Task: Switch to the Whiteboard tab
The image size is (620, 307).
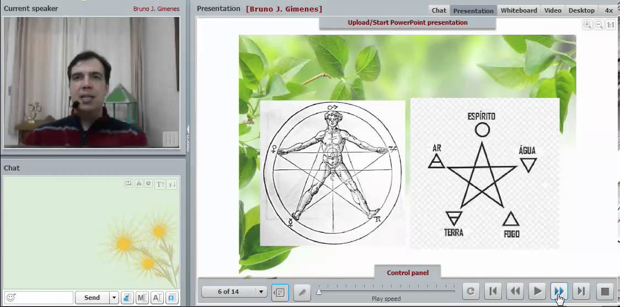Action: coord(519,10)
